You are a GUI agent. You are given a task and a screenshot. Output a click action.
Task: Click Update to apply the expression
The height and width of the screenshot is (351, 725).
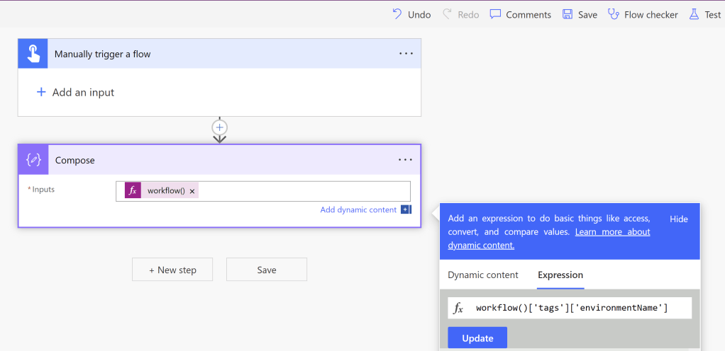pos(477,338)
